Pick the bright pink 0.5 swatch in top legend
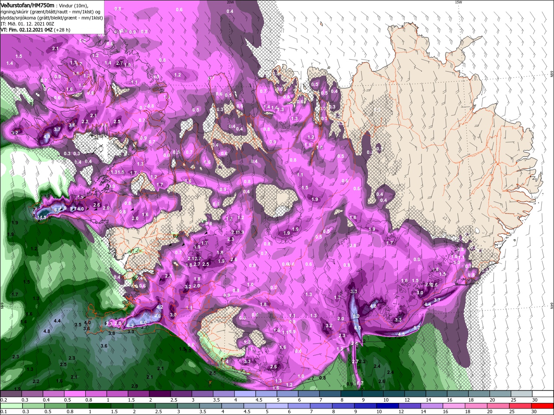Image resolution: width=554 pixels, height=415 pixels. click(x=74, y=393)
